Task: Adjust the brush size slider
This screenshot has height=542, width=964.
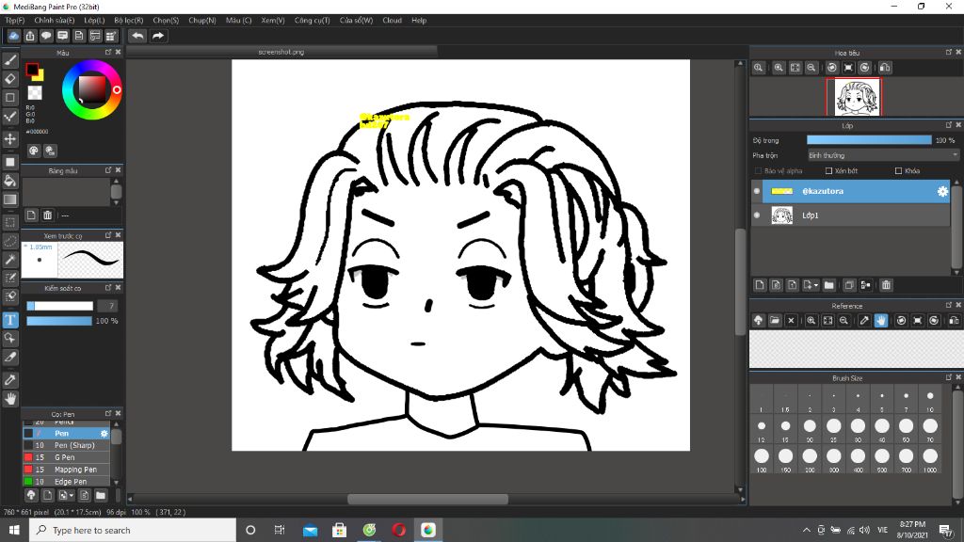Action: pyautogui.click(x=59, y=306)
